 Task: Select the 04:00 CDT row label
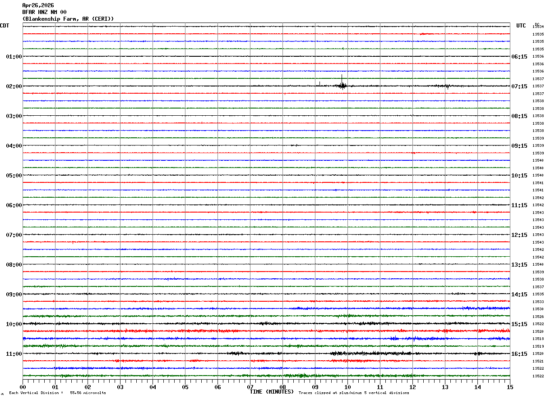coord(14,146)
